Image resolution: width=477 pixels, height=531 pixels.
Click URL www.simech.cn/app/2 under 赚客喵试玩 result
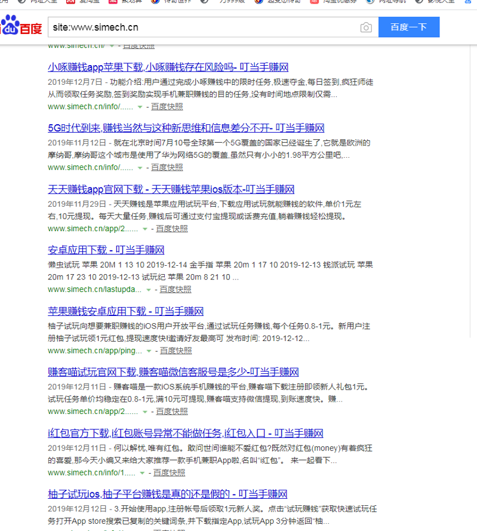93,412
